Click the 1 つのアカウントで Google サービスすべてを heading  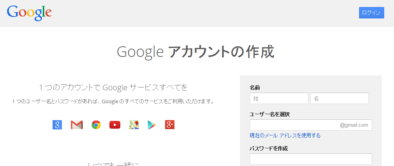pos(113,87)
